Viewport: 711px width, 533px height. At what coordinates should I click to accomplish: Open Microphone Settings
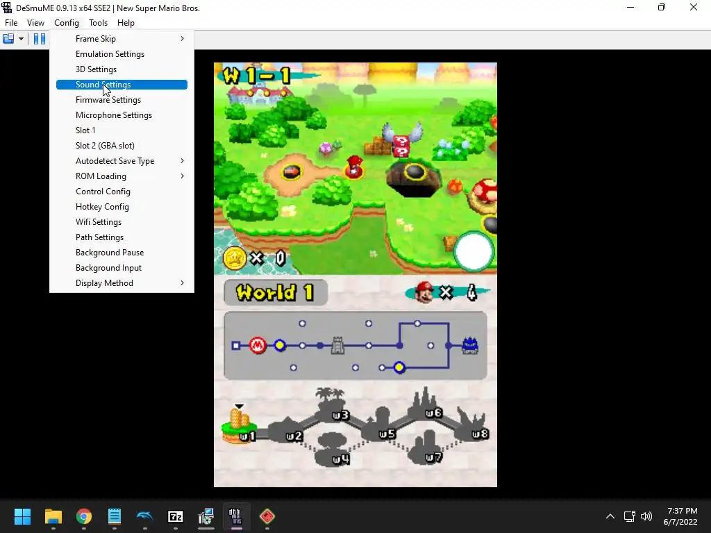click(122, 115)
